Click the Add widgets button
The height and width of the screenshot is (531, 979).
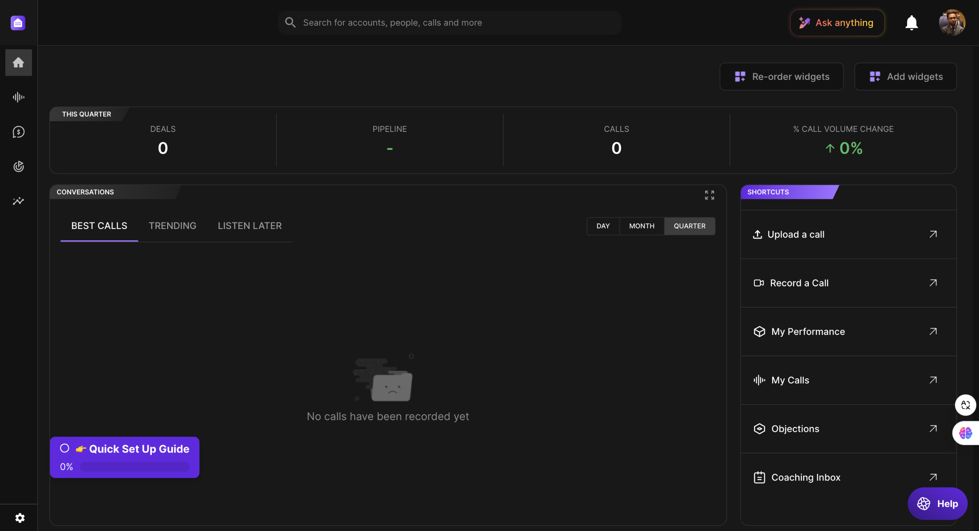905,76
